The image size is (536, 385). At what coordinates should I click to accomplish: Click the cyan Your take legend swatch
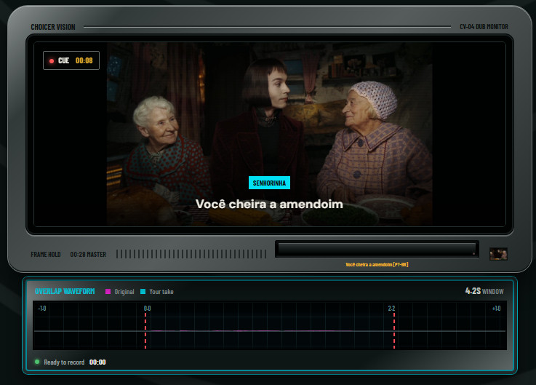pyautogui.click(x=143, y=292)
